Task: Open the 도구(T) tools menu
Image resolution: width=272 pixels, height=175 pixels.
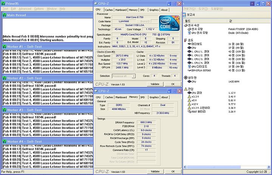Action: (203, 9)
